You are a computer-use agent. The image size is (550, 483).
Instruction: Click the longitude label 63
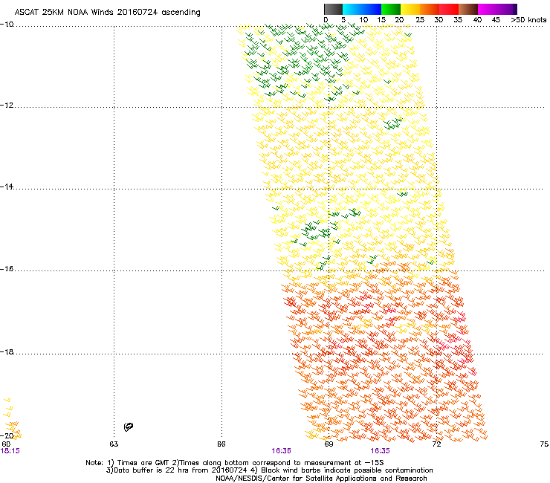(x=114, y=444)
